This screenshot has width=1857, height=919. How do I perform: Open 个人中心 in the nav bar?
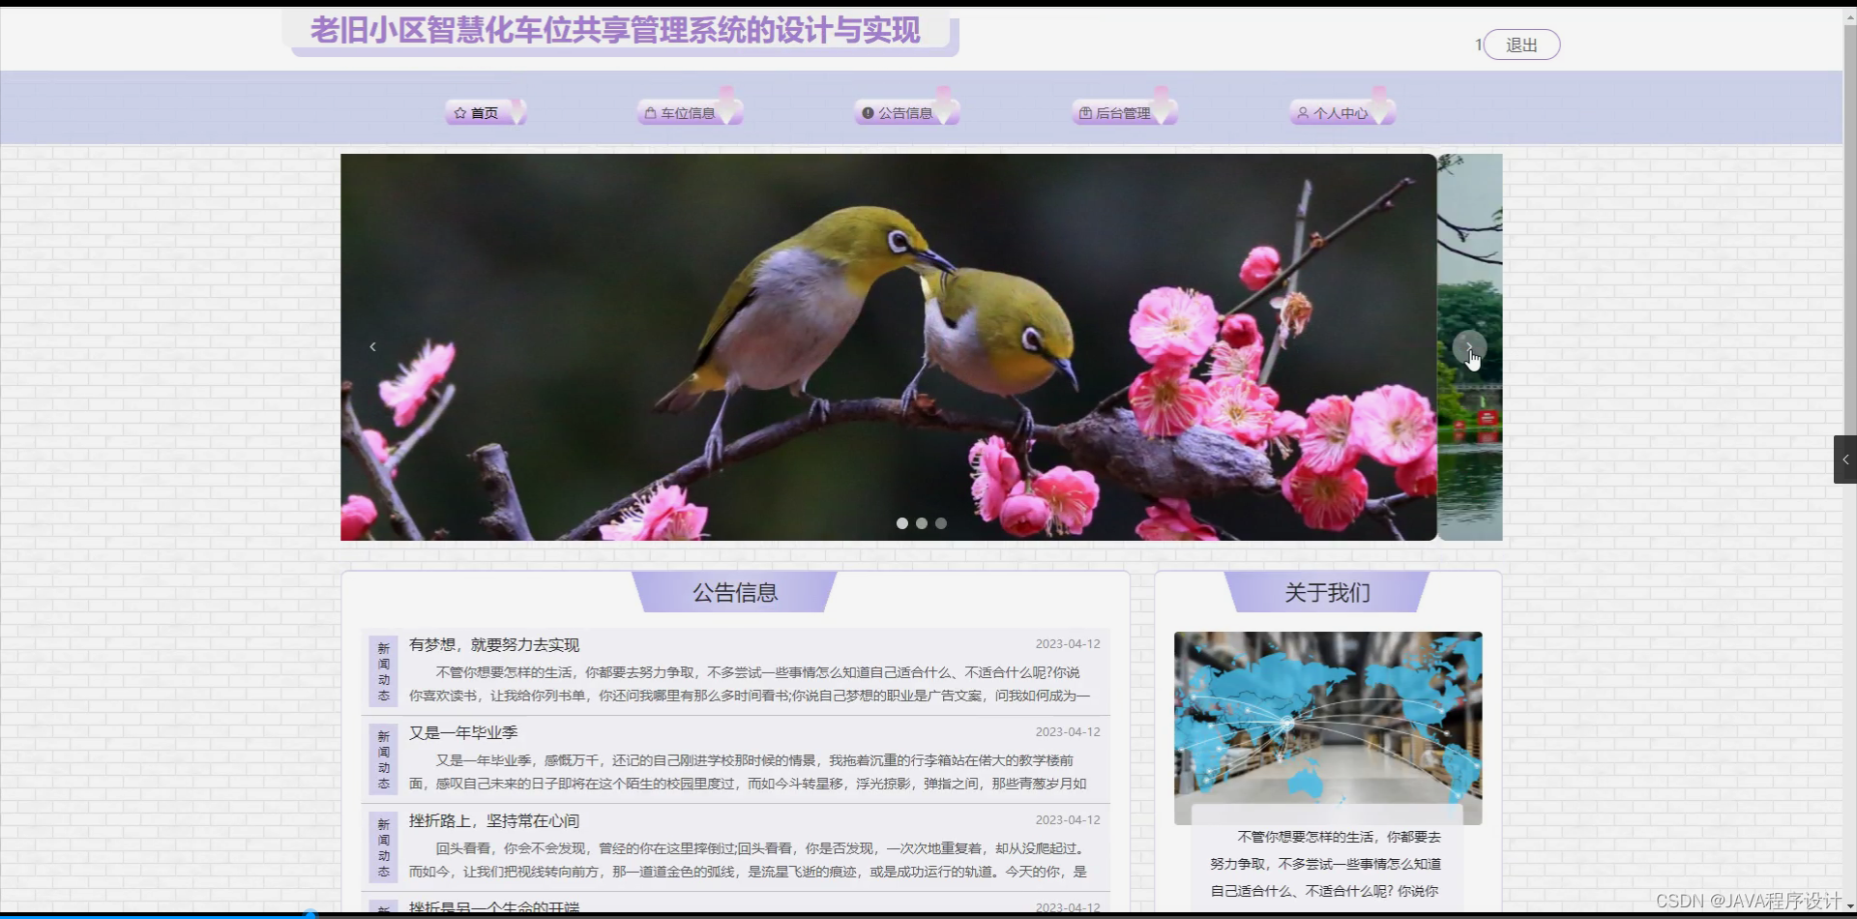(x=1341, y=113)
